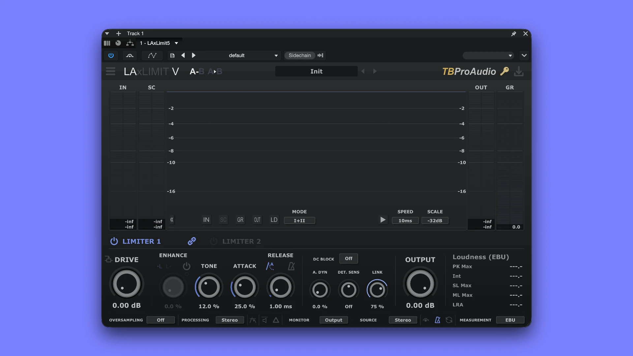This screenshot has height=356, width=633.
Task: Click the plugin routing icon
Action: coord(130,43)
